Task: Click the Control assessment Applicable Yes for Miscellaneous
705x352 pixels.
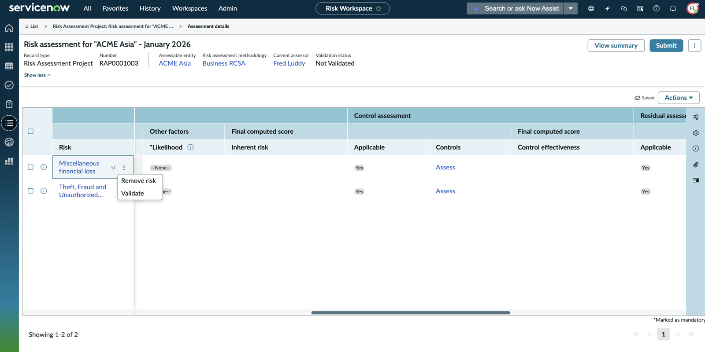Action: pyautogui.click(x=360, y=168)
